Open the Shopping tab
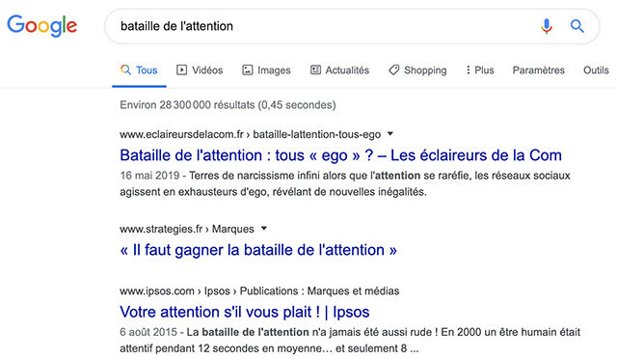Viewport: 617px width, 359px height. pyautogui.click(x=417, y=70)
